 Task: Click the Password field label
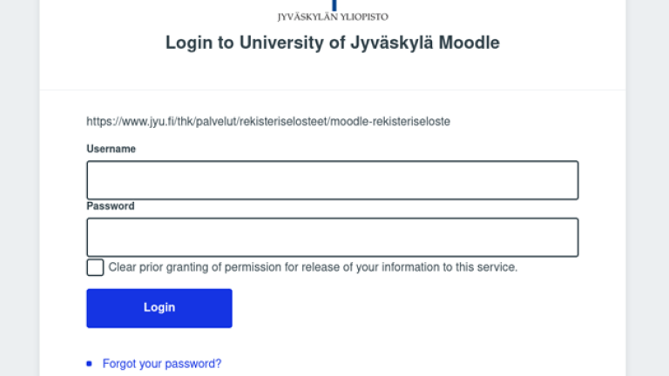click(111, 206)
